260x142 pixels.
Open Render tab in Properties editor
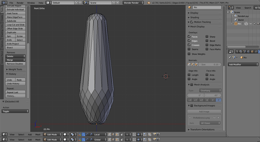(237, 51)
